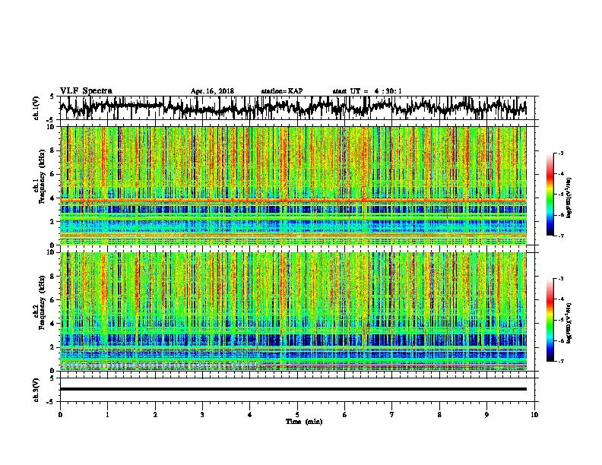Click the time axis tick label "3"

pyautogui.click(x=202, y=415)
